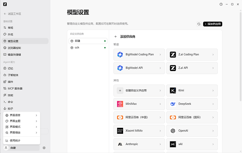Choose 创建自定义供应商 text
Image resolution: width=242 pixels, height=153 pixels.
(136, 91)
